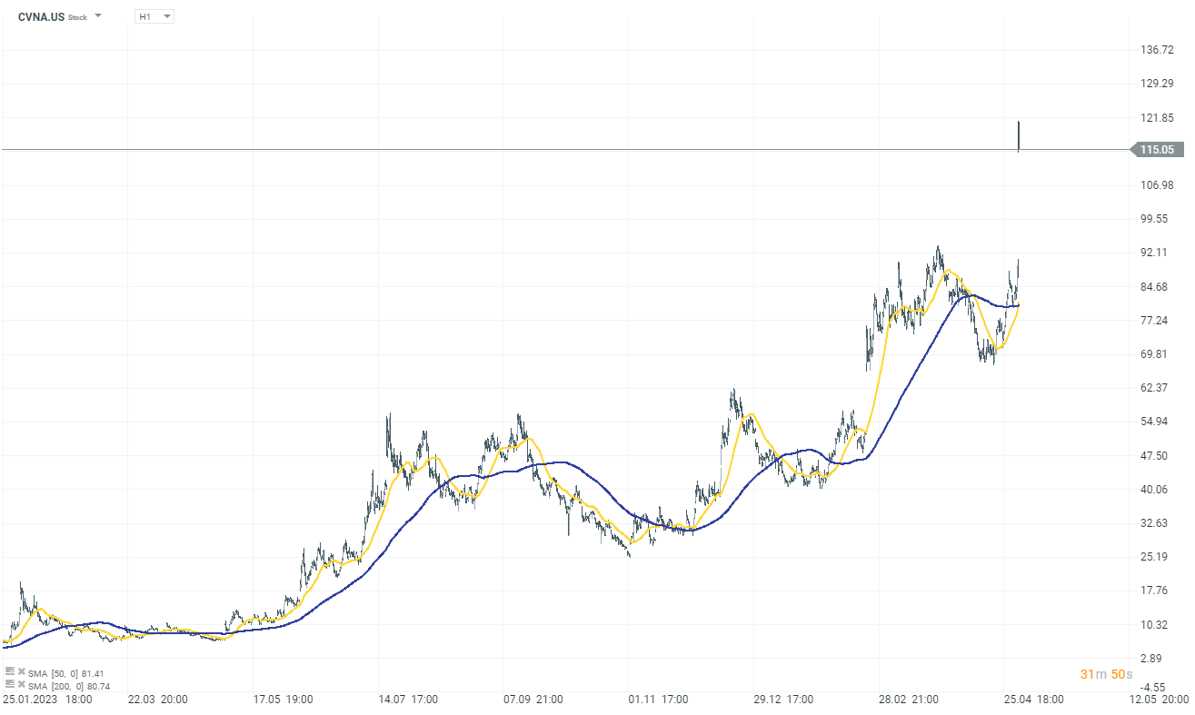Remove the SMA 200 indicator
The image size is (1195, 715).
pyautogui.click(x=20, y=682)
